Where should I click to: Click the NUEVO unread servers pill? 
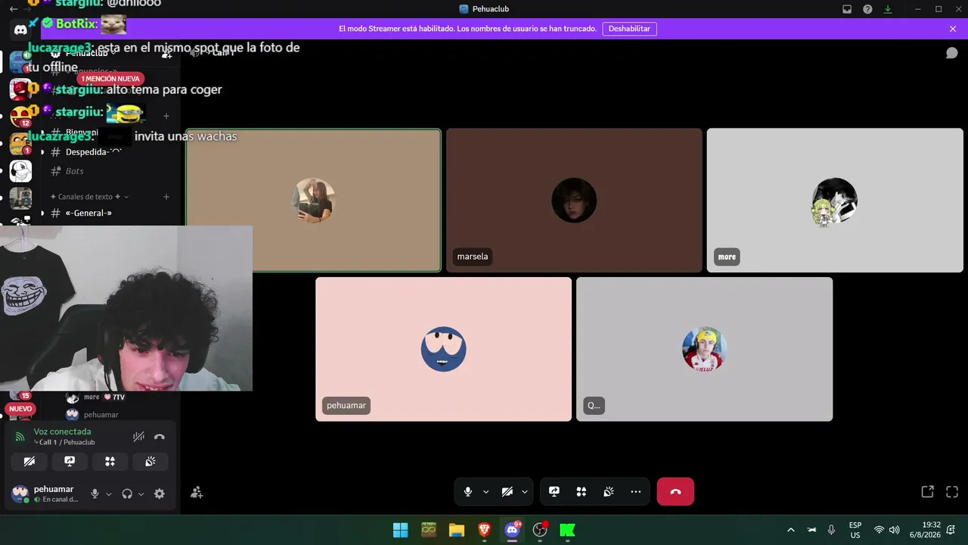click(x=20, y=409)
